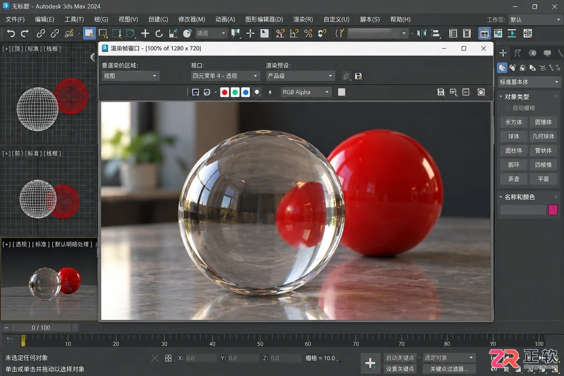
Task: Toggle the green channel button
Action: [235, 93]
